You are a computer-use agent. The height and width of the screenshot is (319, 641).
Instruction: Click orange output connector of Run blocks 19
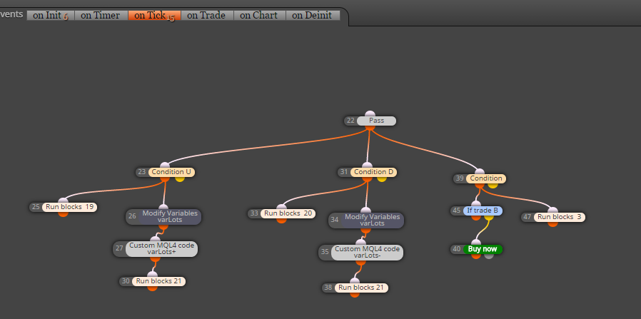point(63,213)
